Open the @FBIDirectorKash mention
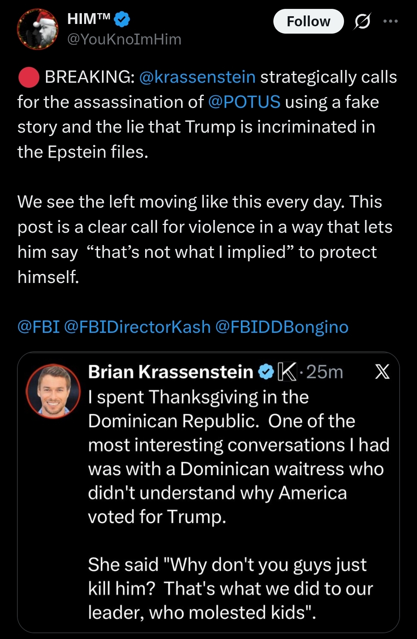The width and height of the screenshot is (417, 639). (137, 327)
